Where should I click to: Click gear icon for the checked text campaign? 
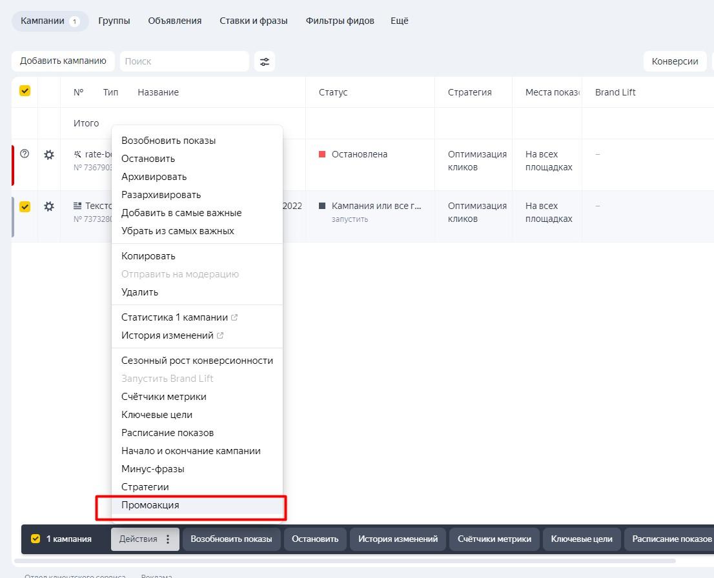click(49, 206)
